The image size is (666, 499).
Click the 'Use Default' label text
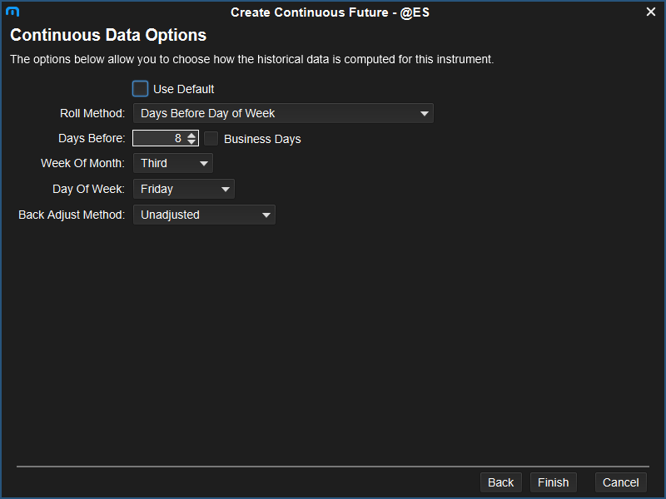(x=183, y=89)
